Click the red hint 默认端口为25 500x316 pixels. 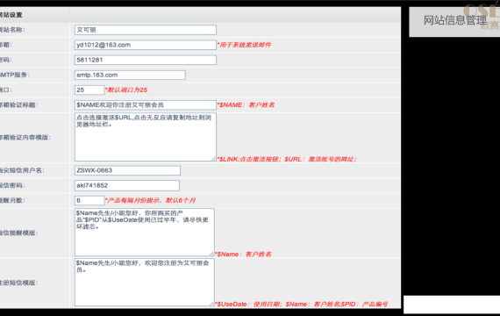click(x=126, y=90)
